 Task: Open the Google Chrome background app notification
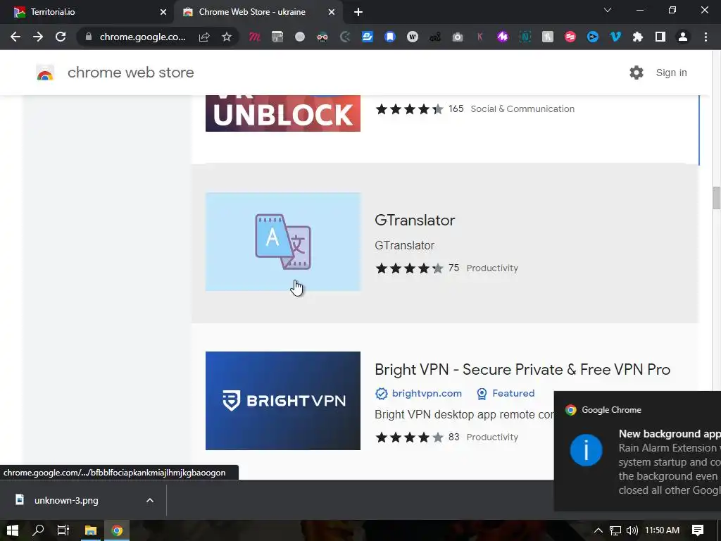pyautogui.click(x=637, y=451)
